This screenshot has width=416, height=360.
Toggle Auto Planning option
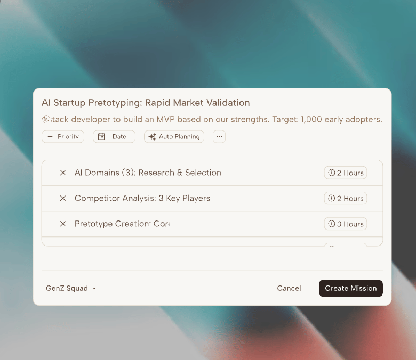[174, 137]
